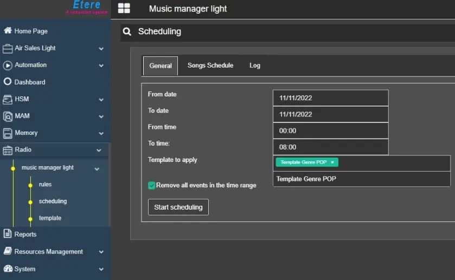Image resolution: width=455 pixels, height=280 pixels.
Task: Select Template Genre POP from dropdown list
Action: [306, 179]
